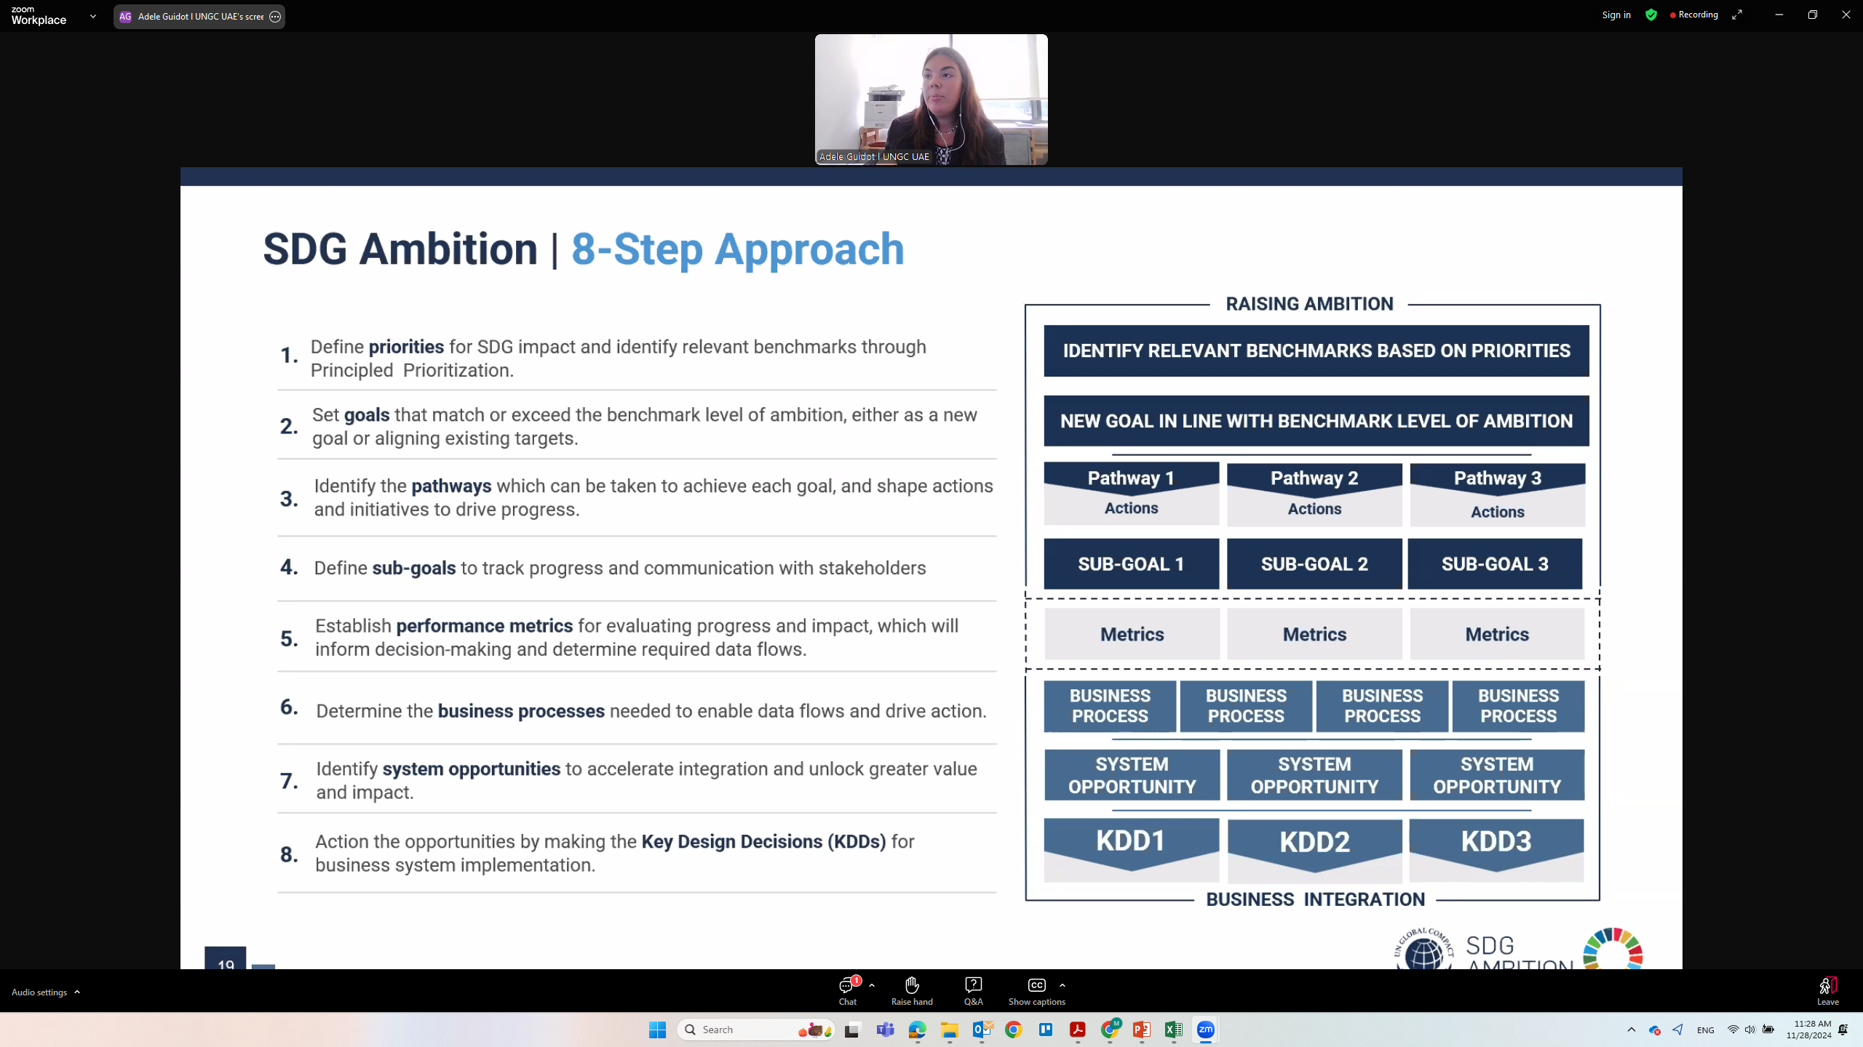Image resolution: width=1863 pixels, height=1047 pixels.
Task: Click the Windows taskbar Search box
Action: click(x=750, y=1030)
